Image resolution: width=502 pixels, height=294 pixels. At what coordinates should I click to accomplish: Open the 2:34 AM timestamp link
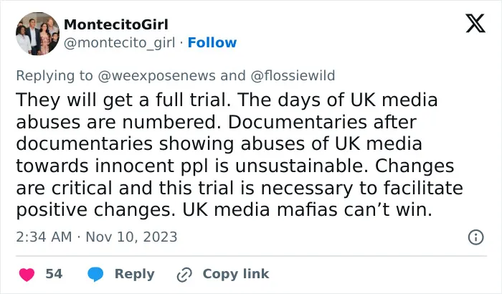44,237
